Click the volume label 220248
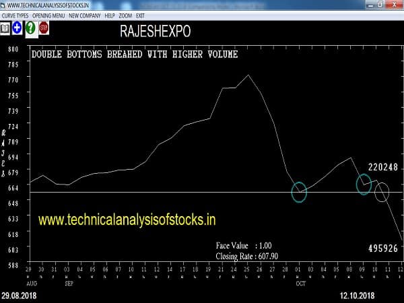This screenshot has height=303, width=404. [382, 166]
